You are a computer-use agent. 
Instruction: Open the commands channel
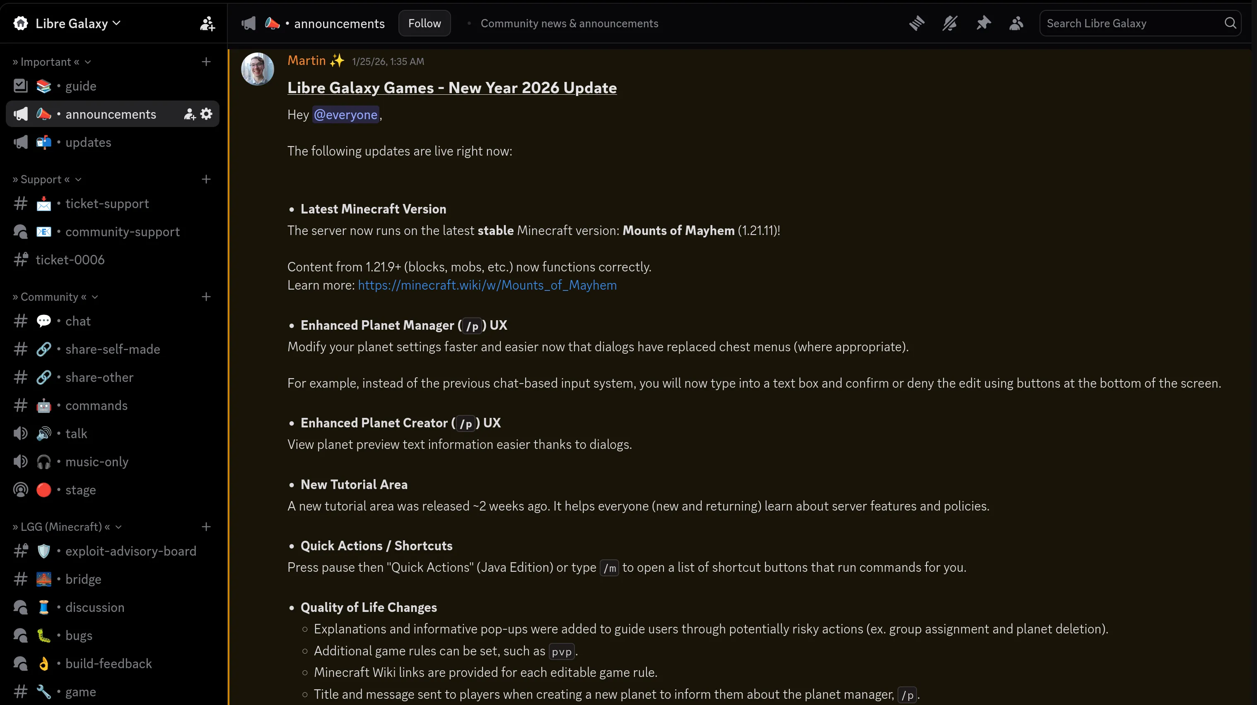pos(113,405)
